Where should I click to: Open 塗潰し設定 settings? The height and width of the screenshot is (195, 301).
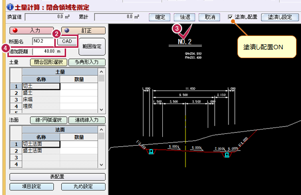[280, 17]
